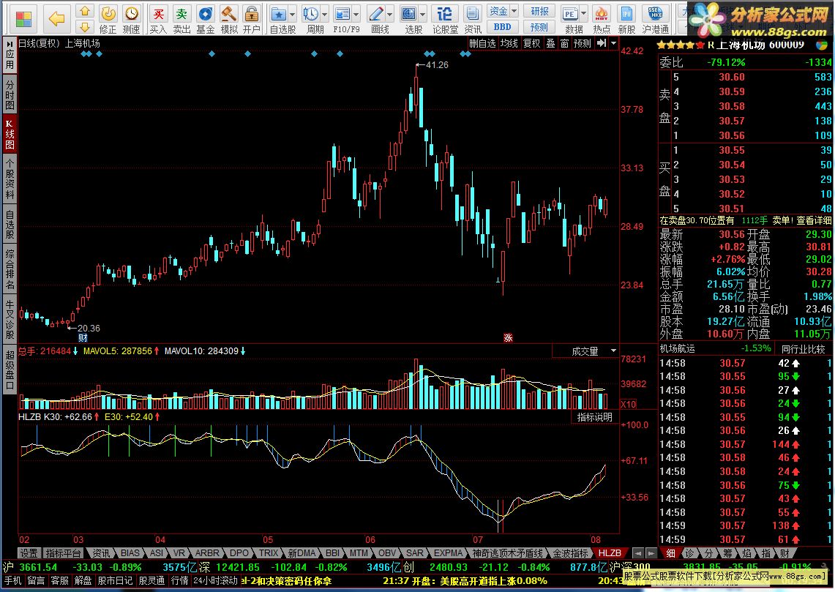This screenshot has width=835, height=592.
Task: Select the EXPMA indicator tab
Action: point(448,553)
